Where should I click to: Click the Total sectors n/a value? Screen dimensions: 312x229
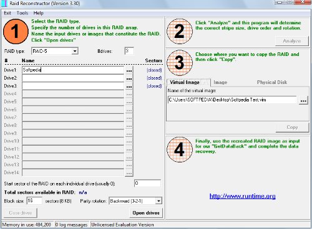[x=83, y=192]
